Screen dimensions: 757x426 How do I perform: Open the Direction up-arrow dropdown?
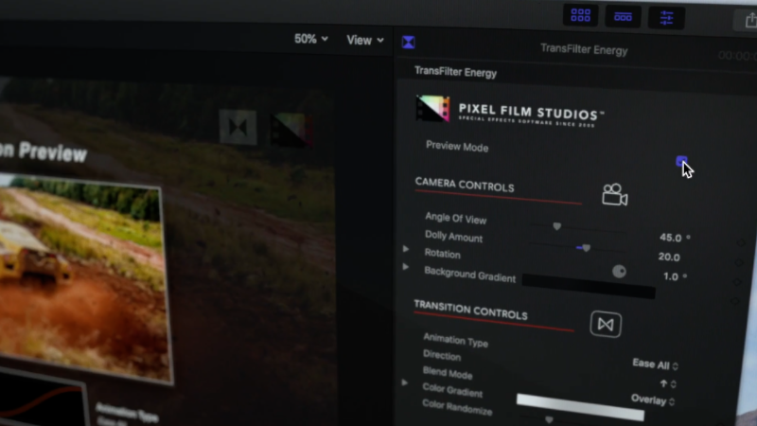[x=668, y=383]
